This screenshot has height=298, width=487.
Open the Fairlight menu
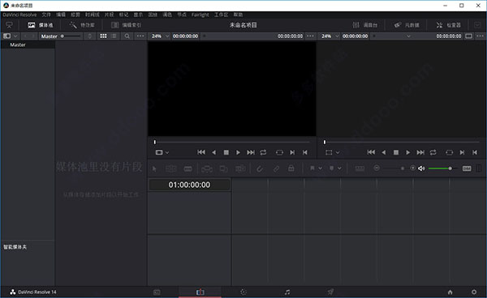[x=200, y=15]
